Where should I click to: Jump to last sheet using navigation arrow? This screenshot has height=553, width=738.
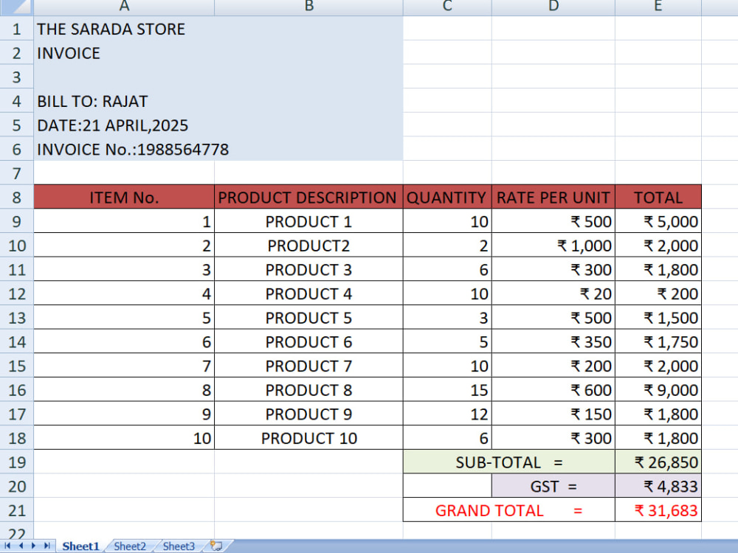tap(46, 546)
